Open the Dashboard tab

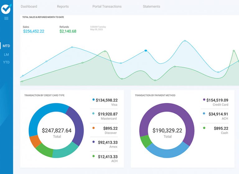point(29,7)
